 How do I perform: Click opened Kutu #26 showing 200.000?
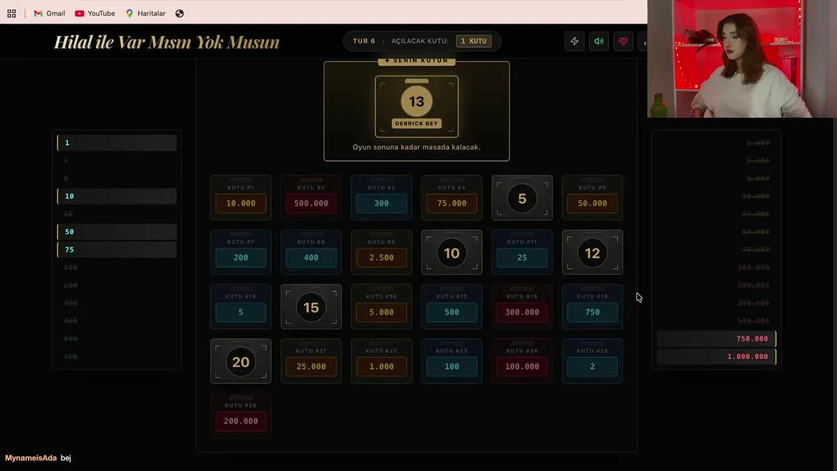pyautogui.click(x=241, y=415)
